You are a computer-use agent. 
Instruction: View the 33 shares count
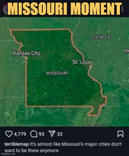[x=60, y=134]
